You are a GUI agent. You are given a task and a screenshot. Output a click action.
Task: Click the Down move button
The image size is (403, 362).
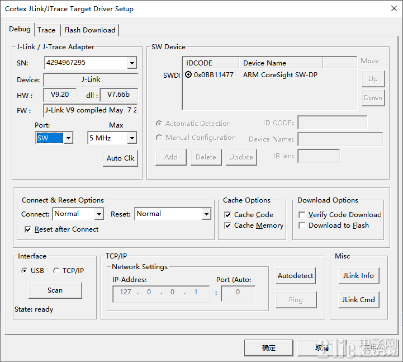tap(373, 98)
